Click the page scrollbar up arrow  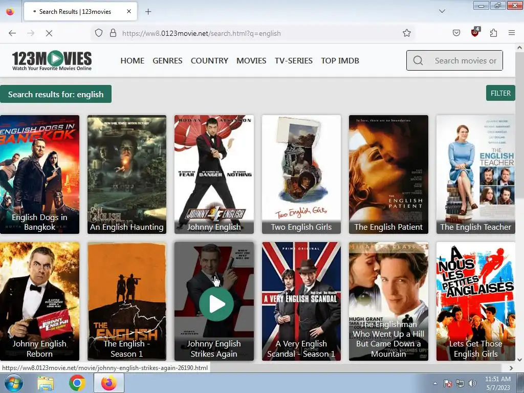(x=520, y=48)
